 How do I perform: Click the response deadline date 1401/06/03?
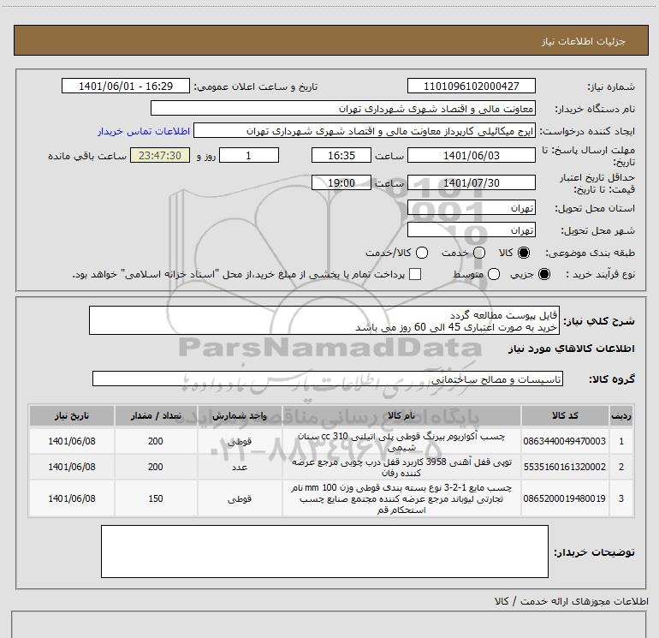click(471, 155)
